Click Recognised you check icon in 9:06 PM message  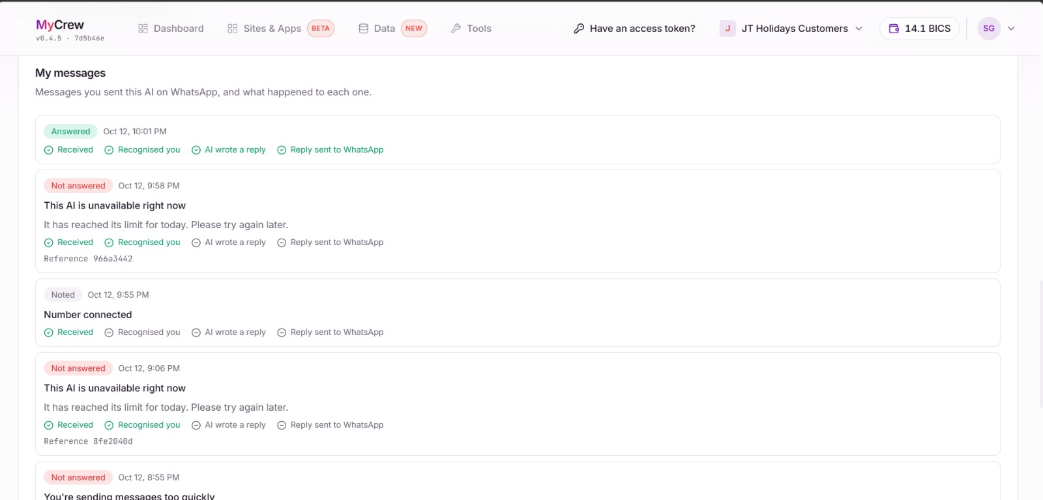click(109, 425)
